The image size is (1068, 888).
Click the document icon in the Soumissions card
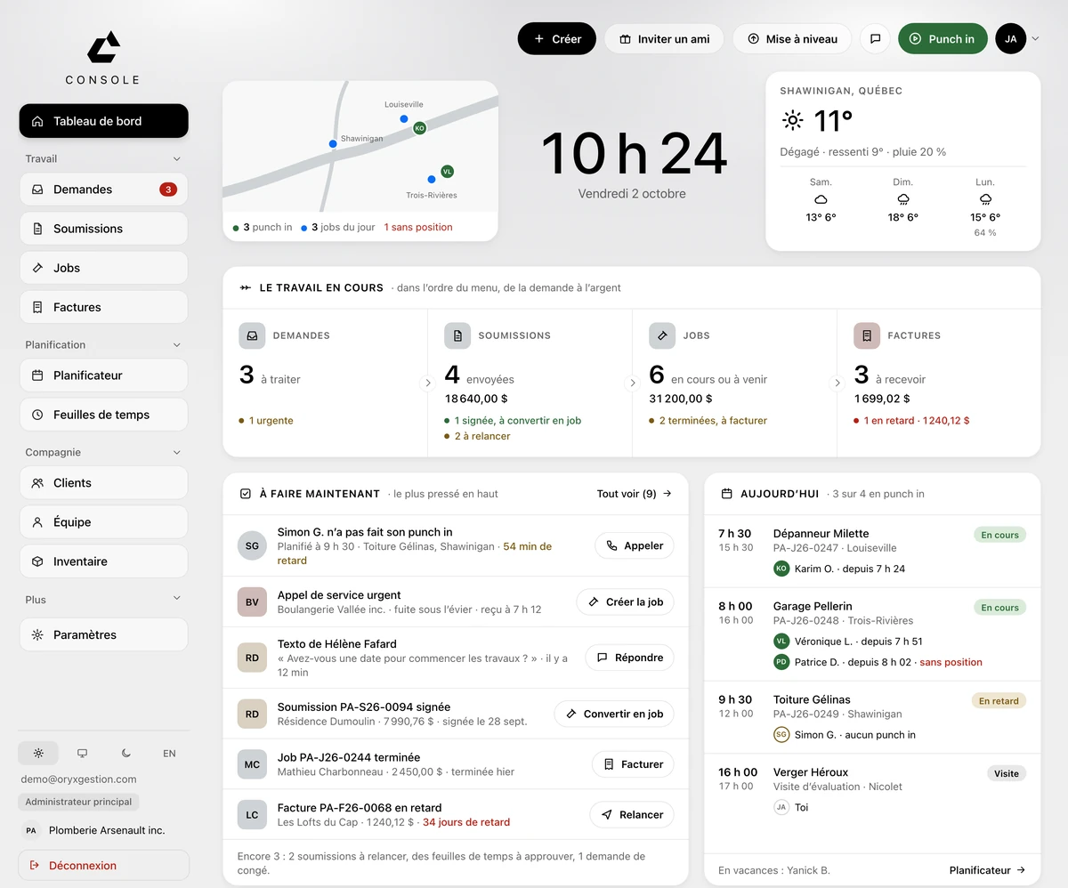point(457,335)
